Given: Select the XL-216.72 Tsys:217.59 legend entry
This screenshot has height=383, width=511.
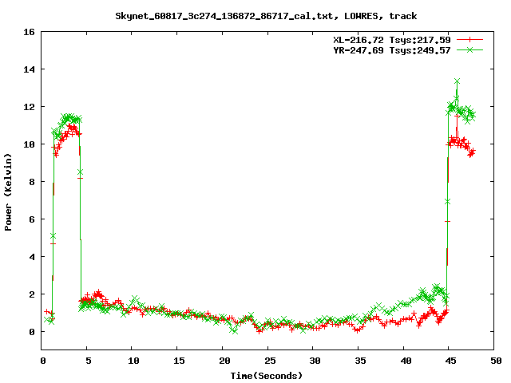Looking at the screenshot, I should (392, 40).
